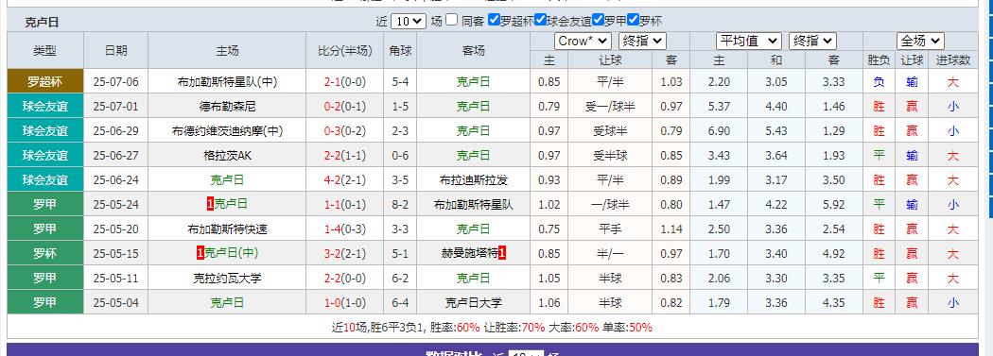Open the 终指 dropdown next to 平均值
This screenshot has width=993, height=356.
812,42
